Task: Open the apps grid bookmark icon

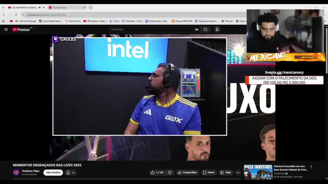Action: (3, 21)
